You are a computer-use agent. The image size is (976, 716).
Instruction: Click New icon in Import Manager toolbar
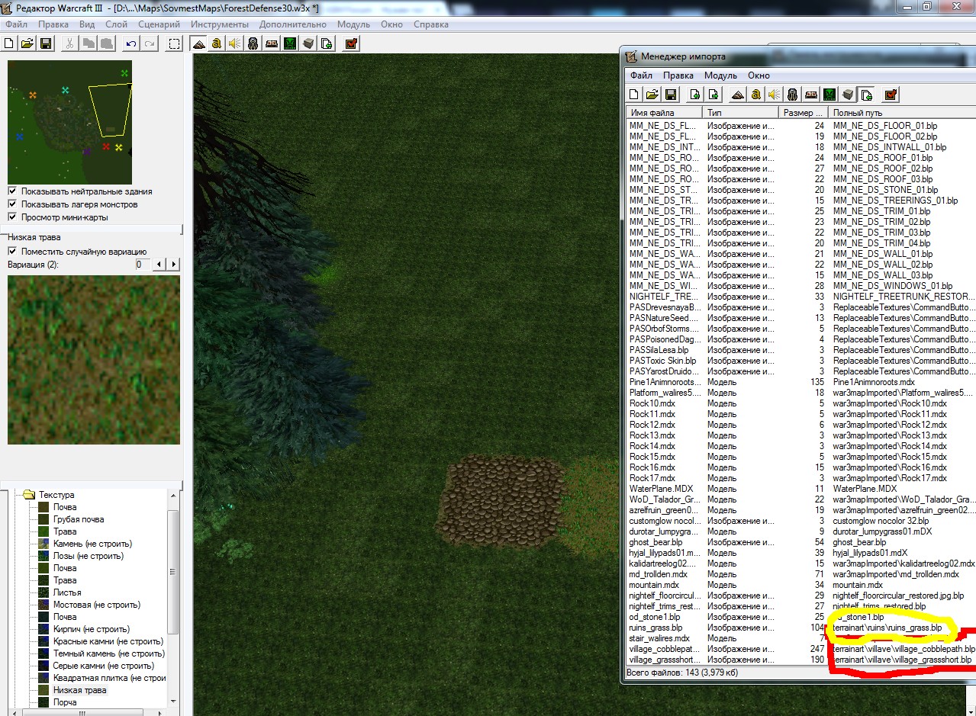click(x=633, y=95)
